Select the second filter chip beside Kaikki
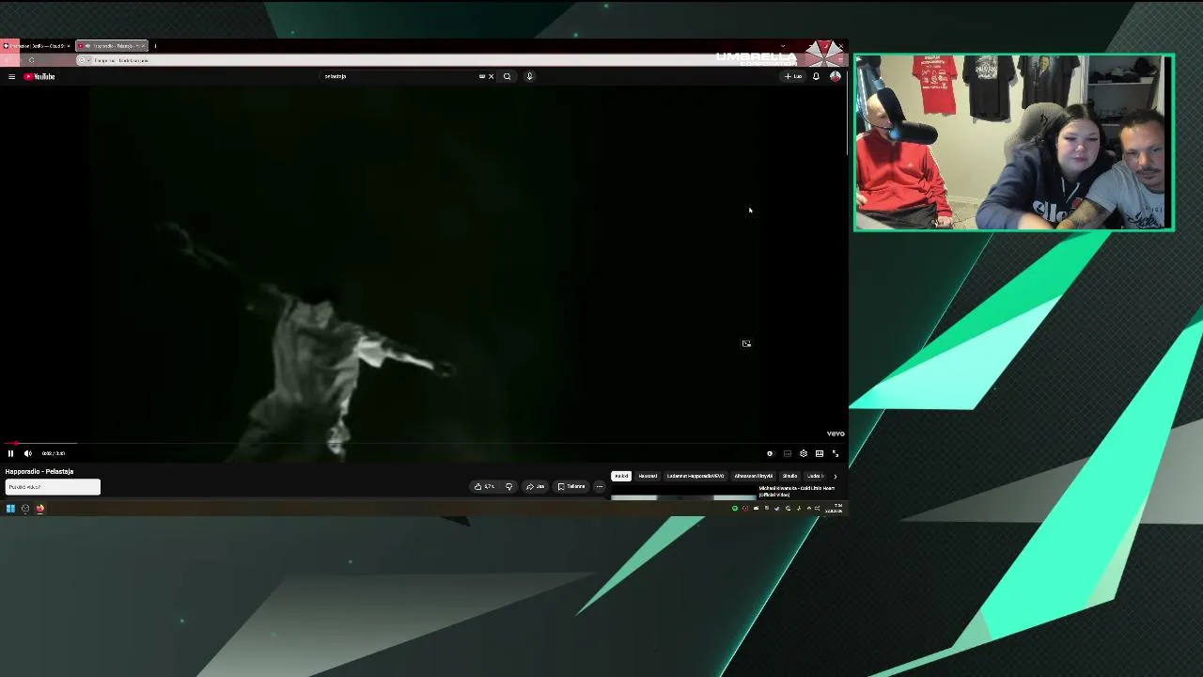This screenshot has height=677, width=1203. click(648, 476)
